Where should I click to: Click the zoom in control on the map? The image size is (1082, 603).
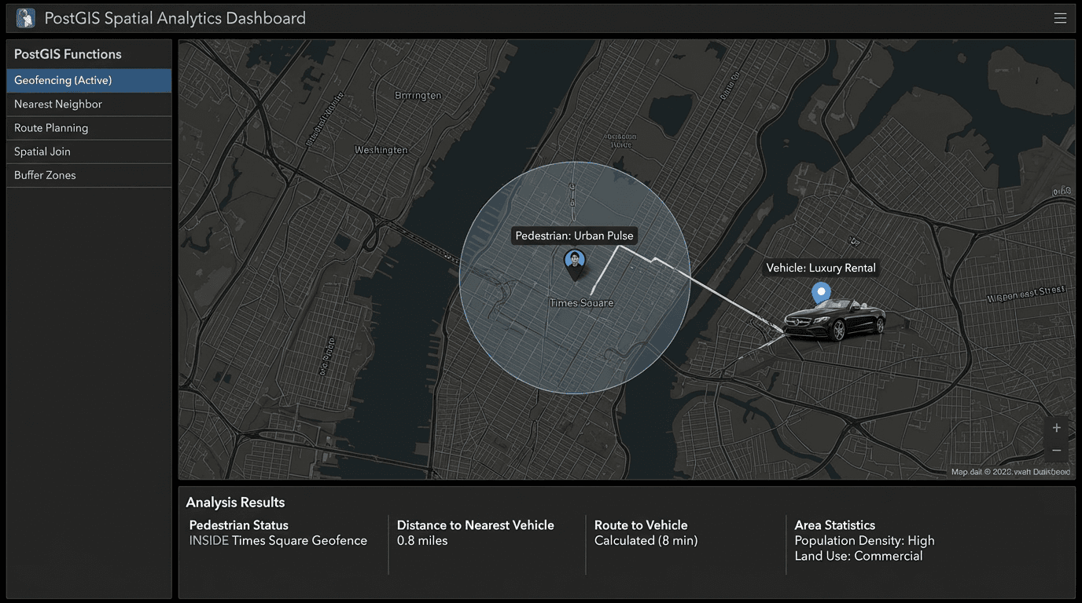click(1056, 428)
